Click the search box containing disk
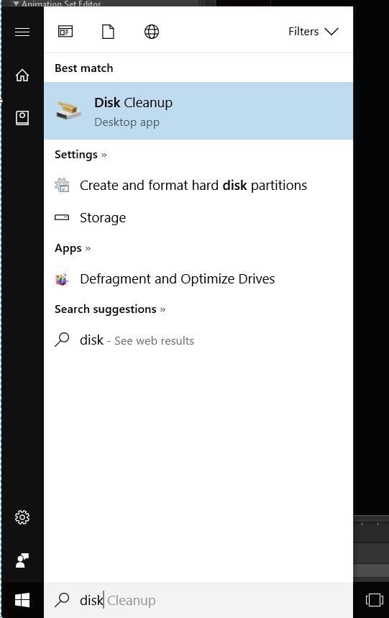Screen dimensions: 389x618 pos(198,600)
